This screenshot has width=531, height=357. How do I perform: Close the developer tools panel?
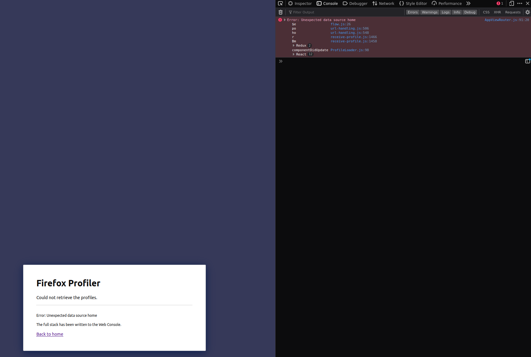coord(528,4)
